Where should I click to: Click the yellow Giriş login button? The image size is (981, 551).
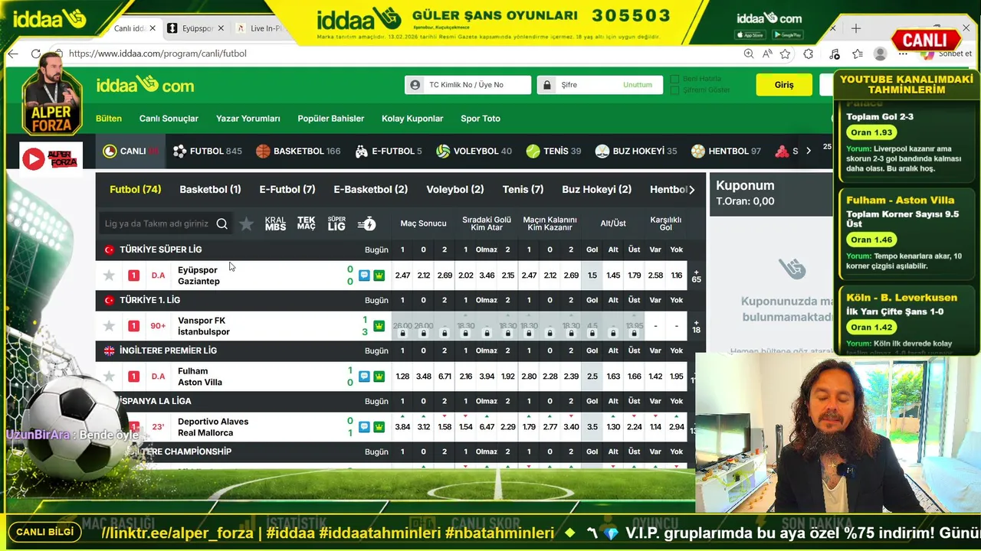click(784, 85)
